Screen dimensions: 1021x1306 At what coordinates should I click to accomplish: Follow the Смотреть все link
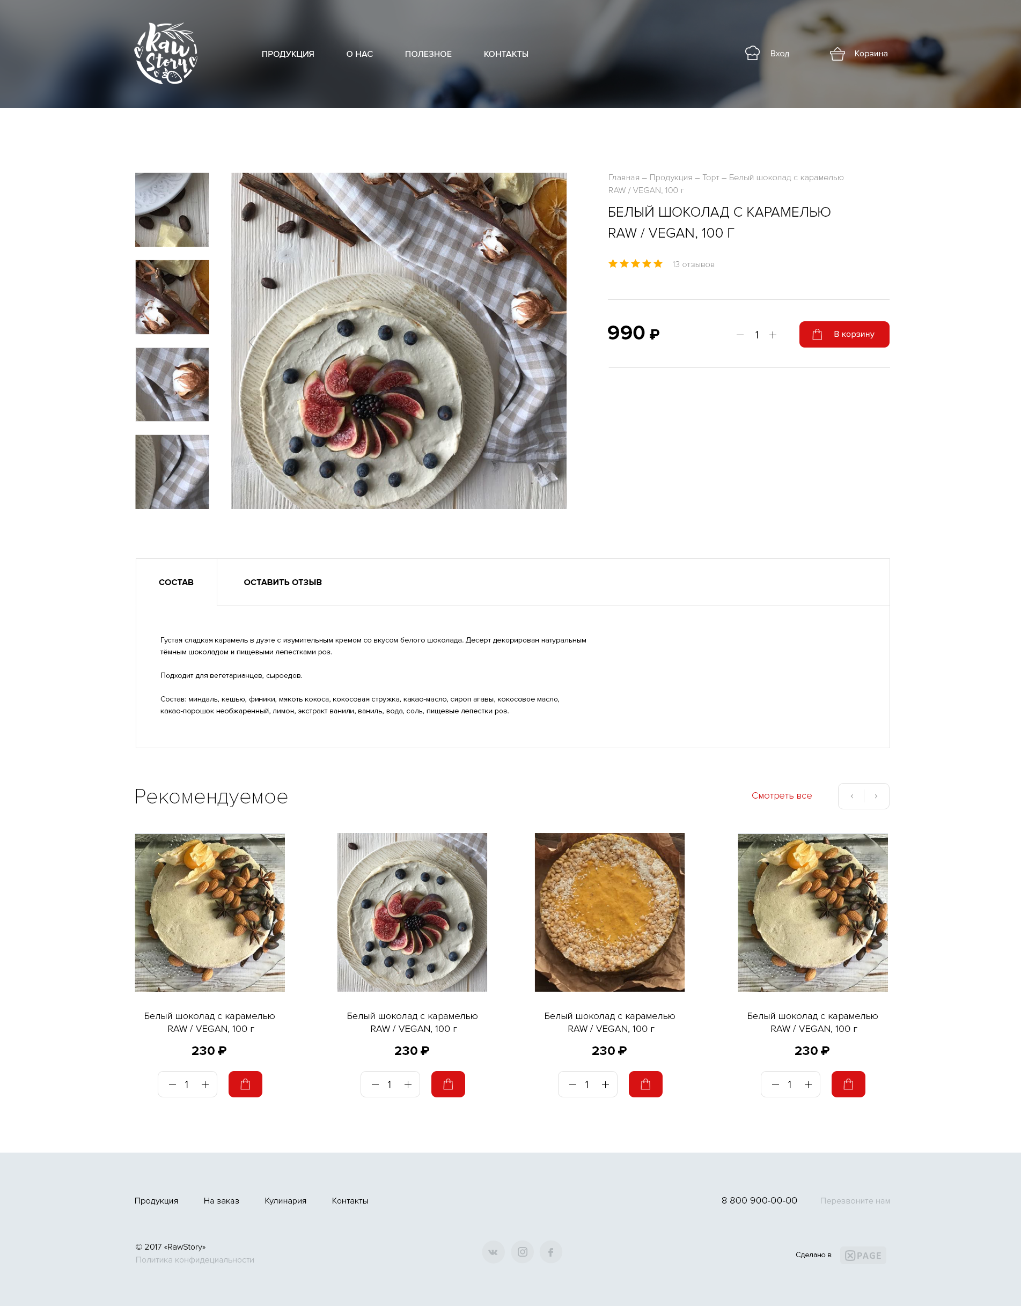pyautogui.click(x=782, y=795)
